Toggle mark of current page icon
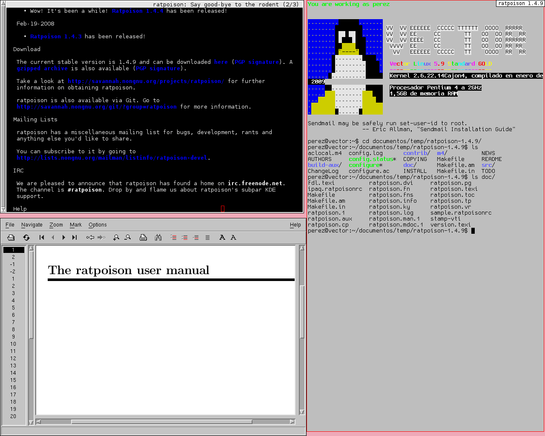 196,238
